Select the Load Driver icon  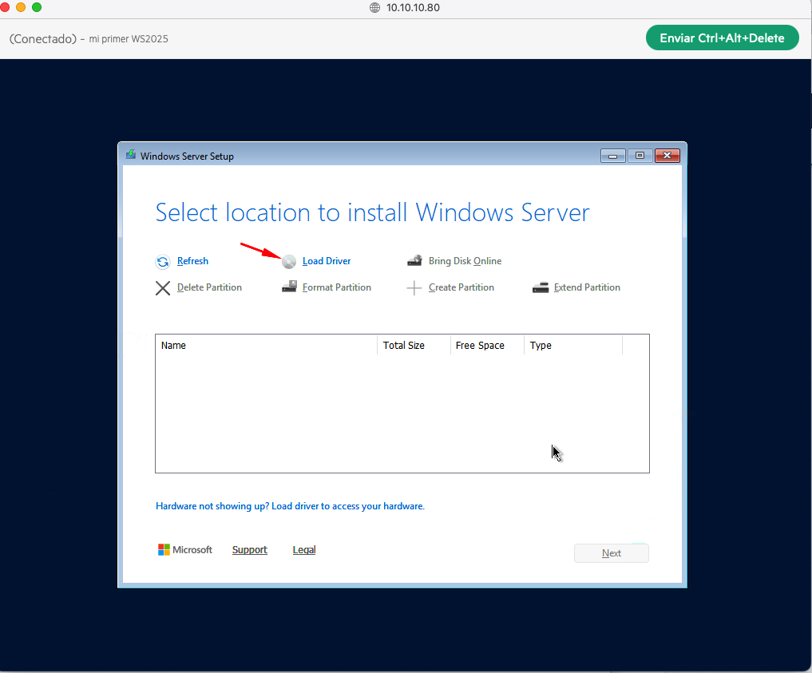pos(288,261)
